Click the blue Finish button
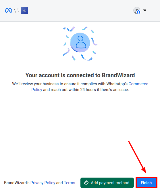The image size is (160, 192). (x=146, y=183)
